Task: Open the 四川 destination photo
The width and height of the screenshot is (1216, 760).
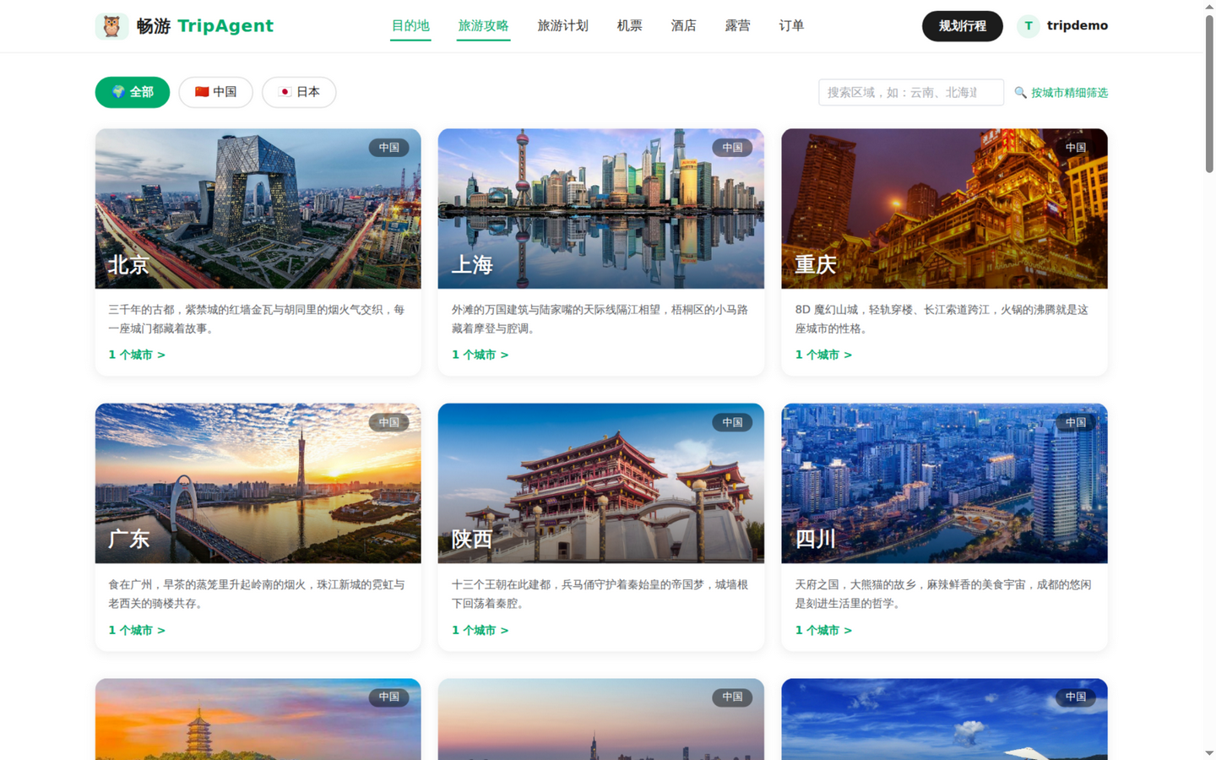Action: pos(944,483)
